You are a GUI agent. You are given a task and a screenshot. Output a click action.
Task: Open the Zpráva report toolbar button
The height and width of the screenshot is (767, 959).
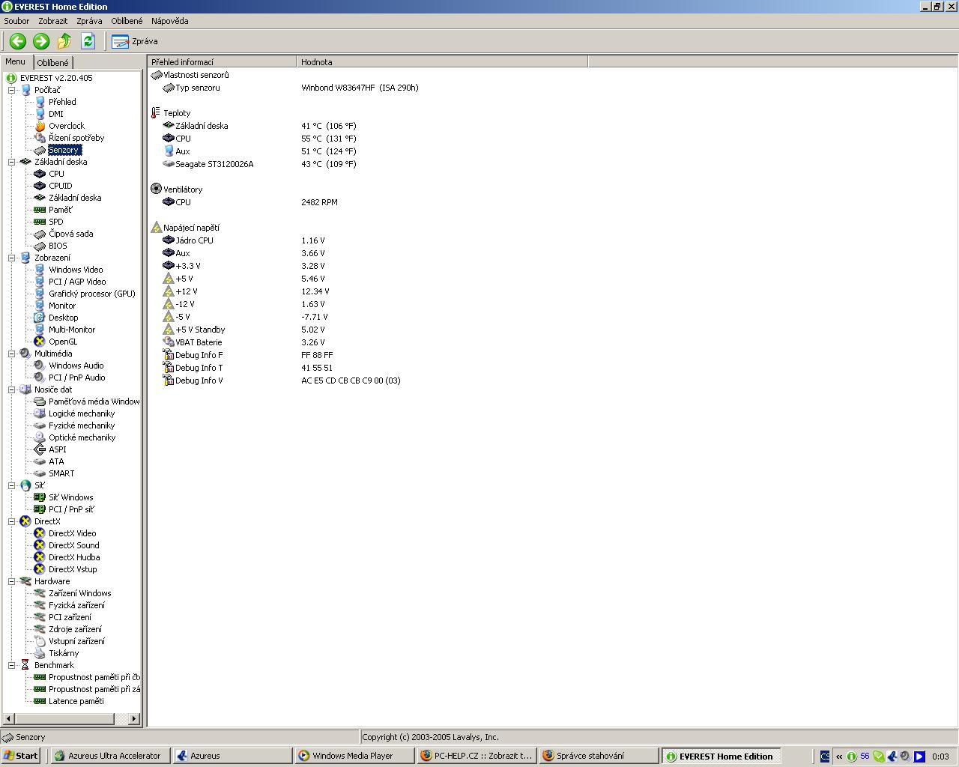[135, 41]
